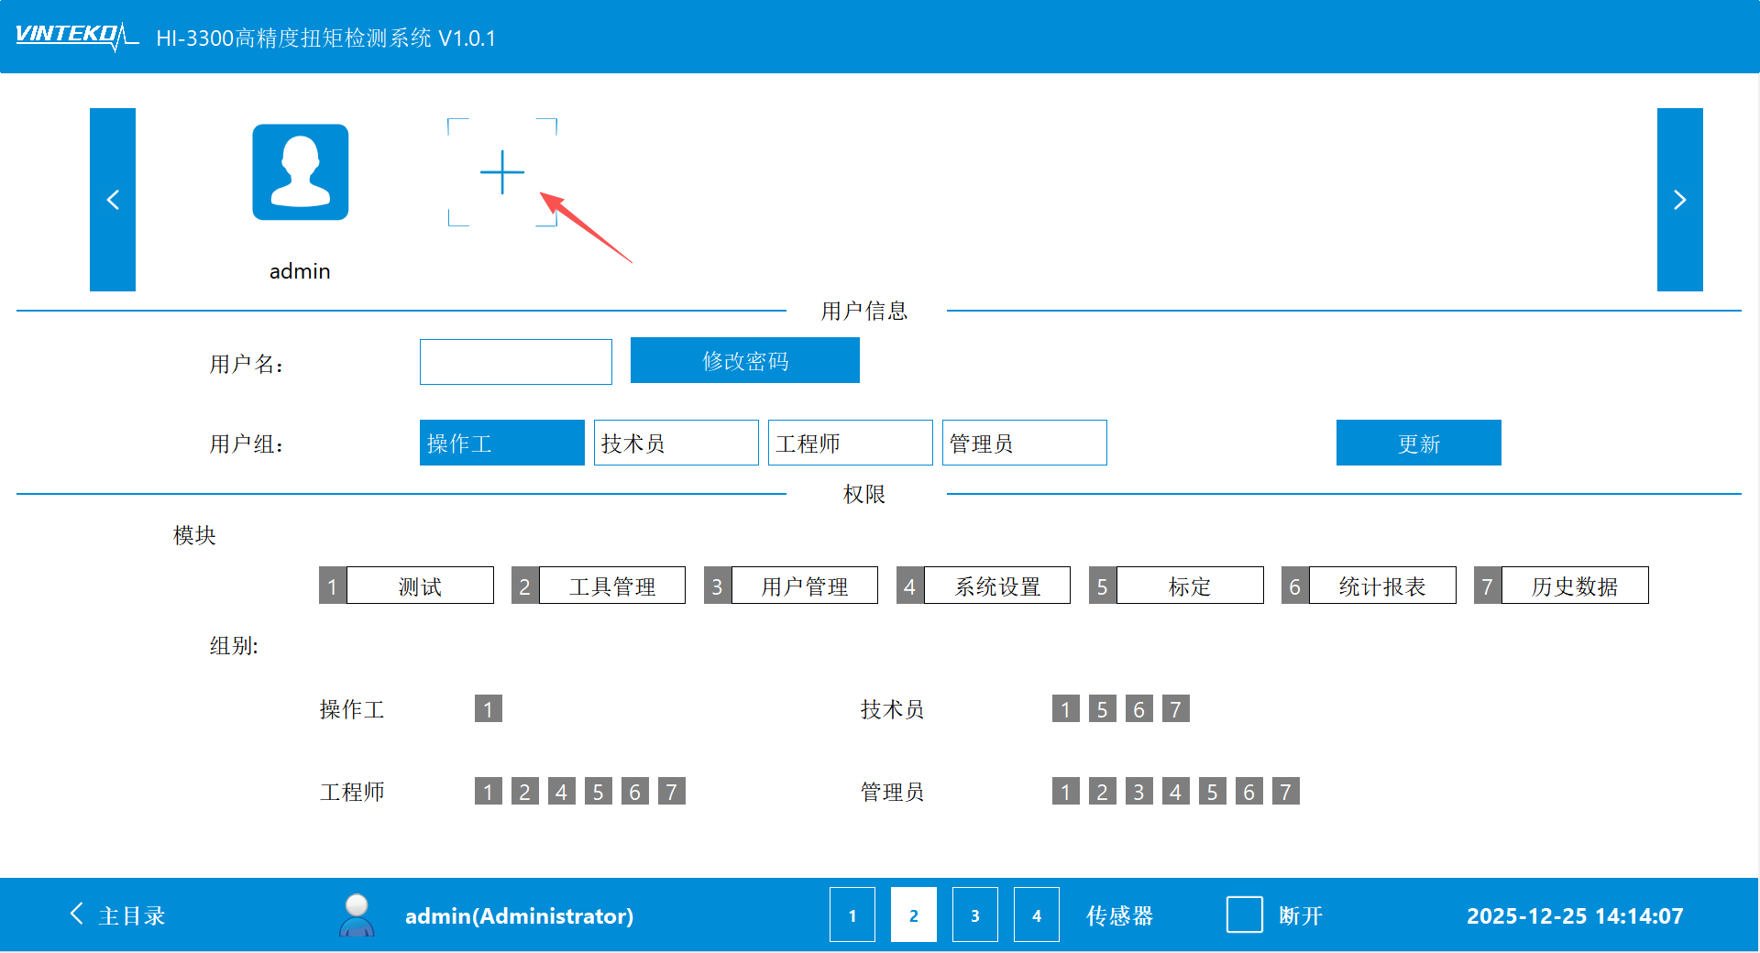1760x953 pixels.
Task: Click the admin profile icon in footer
Action: tap(357, 915)
